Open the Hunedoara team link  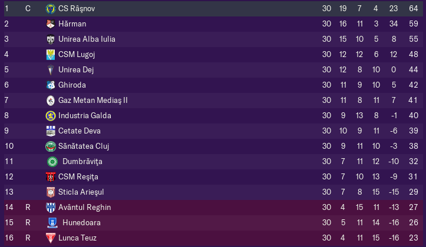point(81,223)
